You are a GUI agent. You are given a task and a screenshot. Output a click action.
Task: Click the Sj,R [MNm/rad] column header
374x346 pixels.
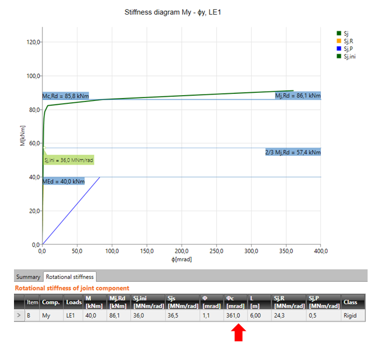point(289,302)
